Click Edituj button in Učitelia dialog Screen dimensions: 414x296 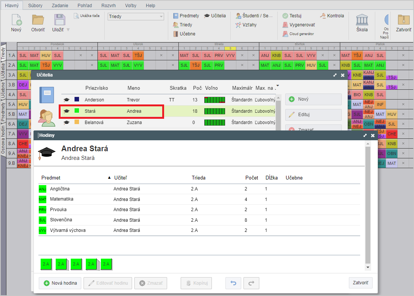(314, 115)
